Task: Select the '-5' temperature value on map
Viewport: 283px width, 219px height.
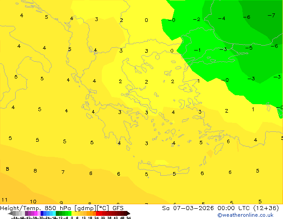Action: tap(249, 48)
